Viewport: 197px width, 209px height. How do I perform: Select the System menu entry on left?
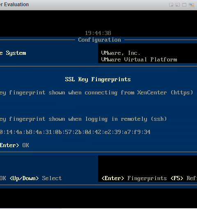pyautogui.click(x=13, y=53)
